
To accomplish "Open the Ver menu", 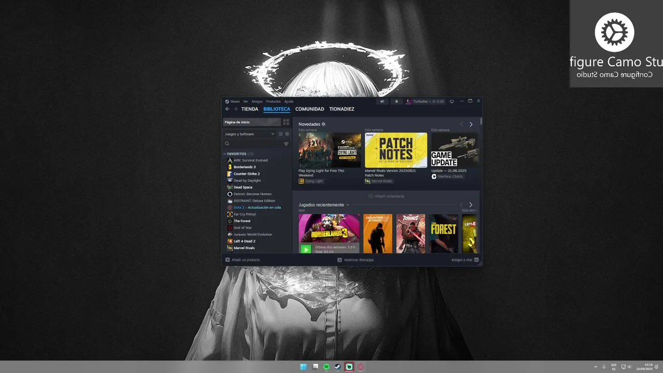I will coord(246,102).
